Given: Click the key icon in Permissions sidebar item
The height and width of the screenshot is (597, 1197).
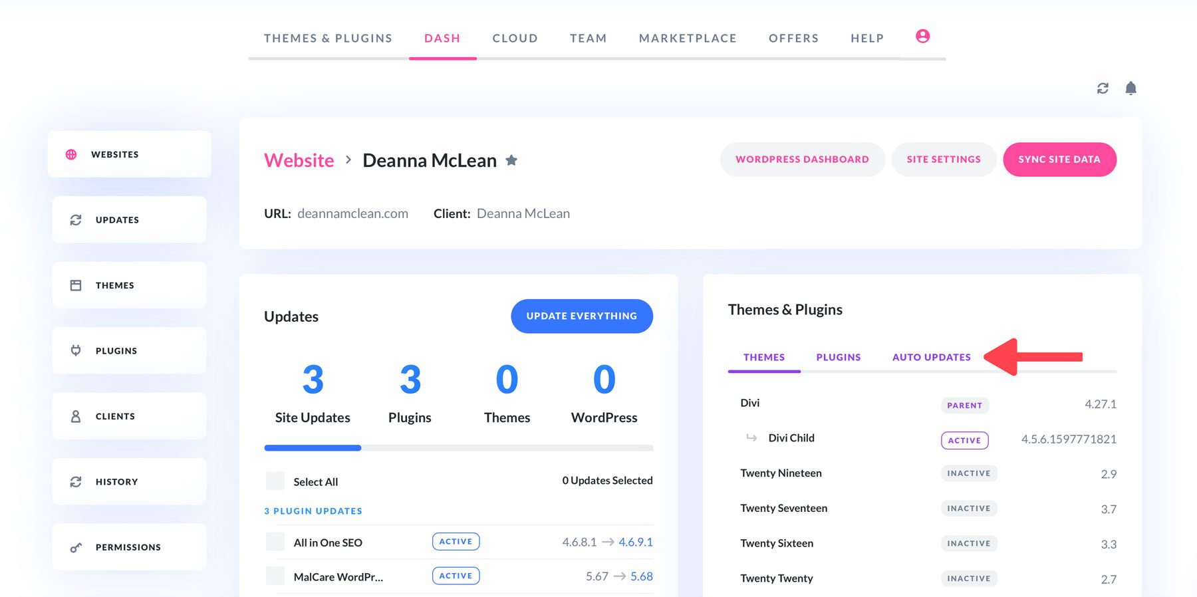Looking at the screenshot, I should coord(76,547).
